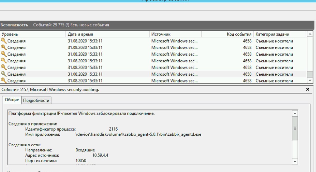Click the event list scrollbar up arrow

(310, 34)
